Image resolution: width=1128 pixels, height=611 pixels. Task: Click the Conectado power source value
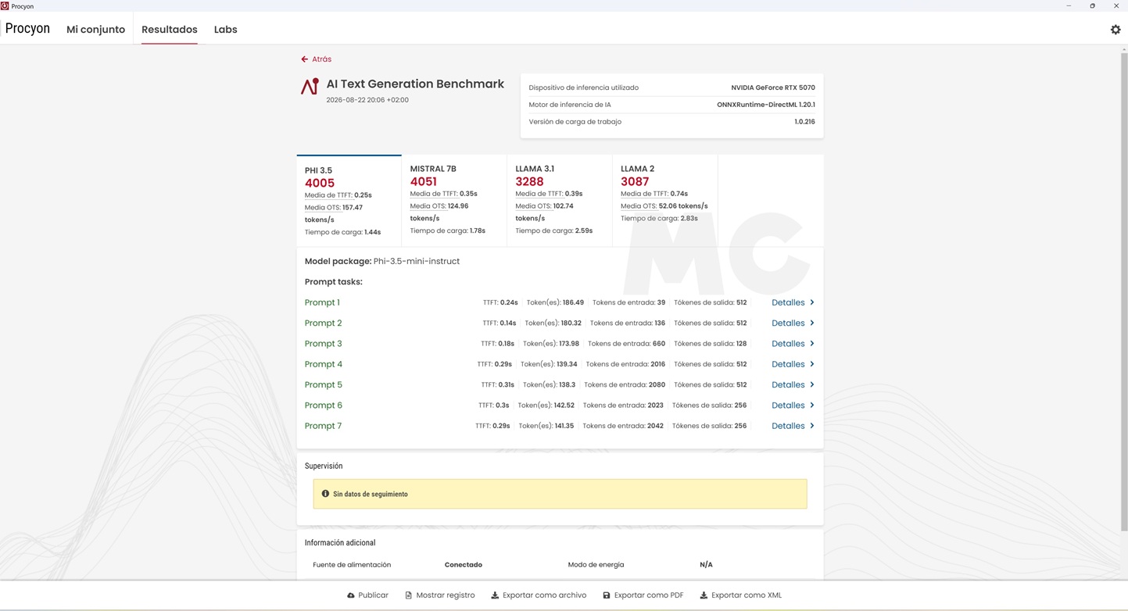pos(464,565)
